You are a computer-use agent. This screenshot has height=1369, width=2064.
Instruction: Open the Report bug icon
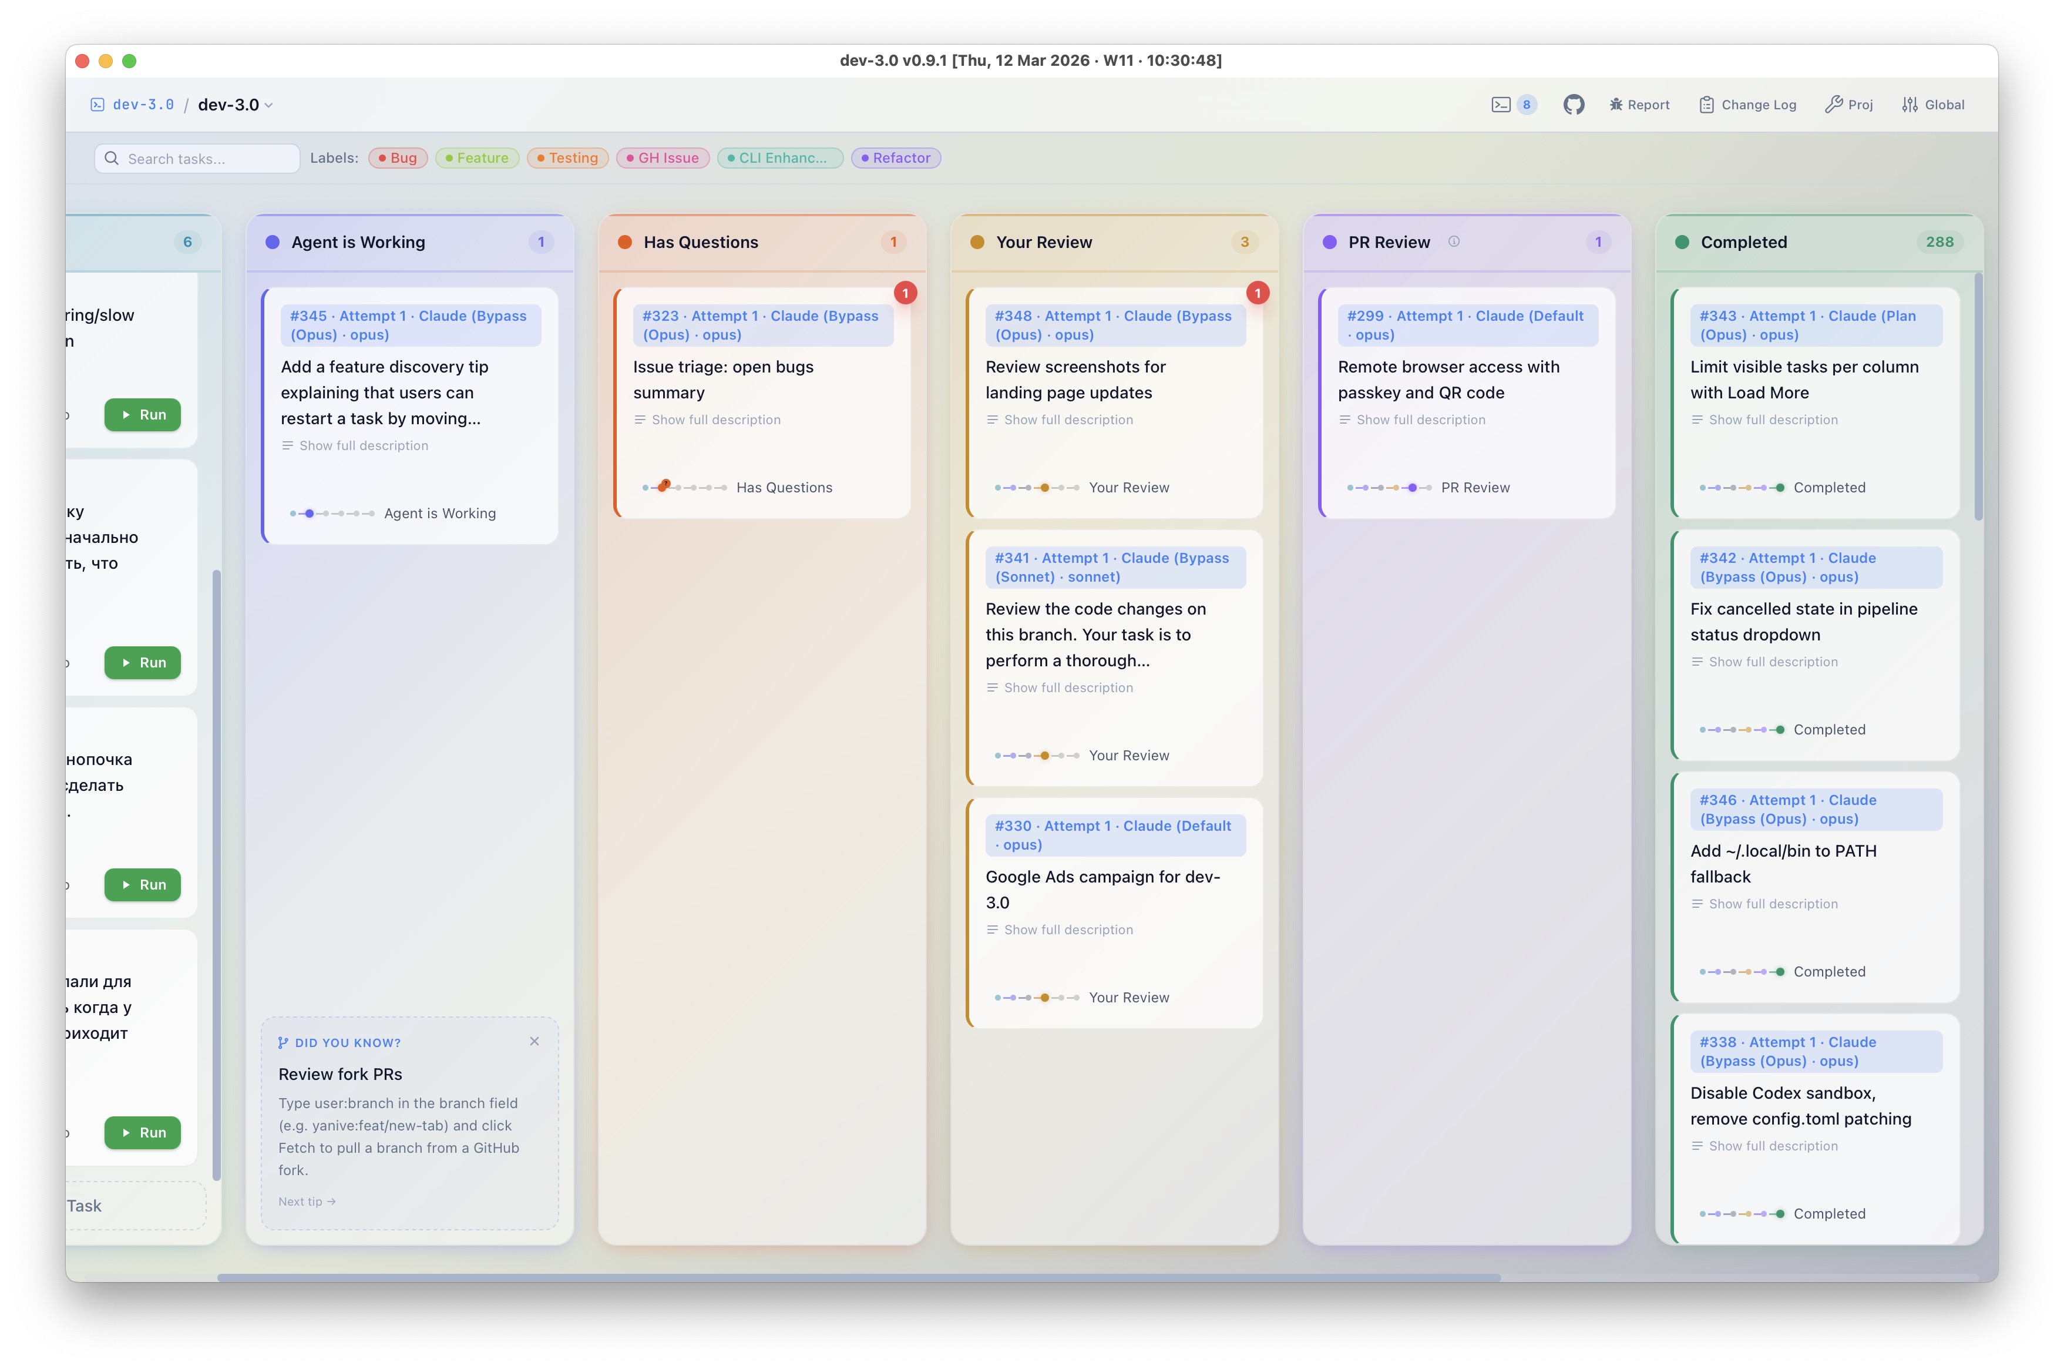tap(1617, 104)
